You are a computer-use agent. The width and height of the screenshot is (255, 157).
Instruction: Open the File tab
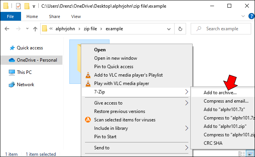click(10, 16)
